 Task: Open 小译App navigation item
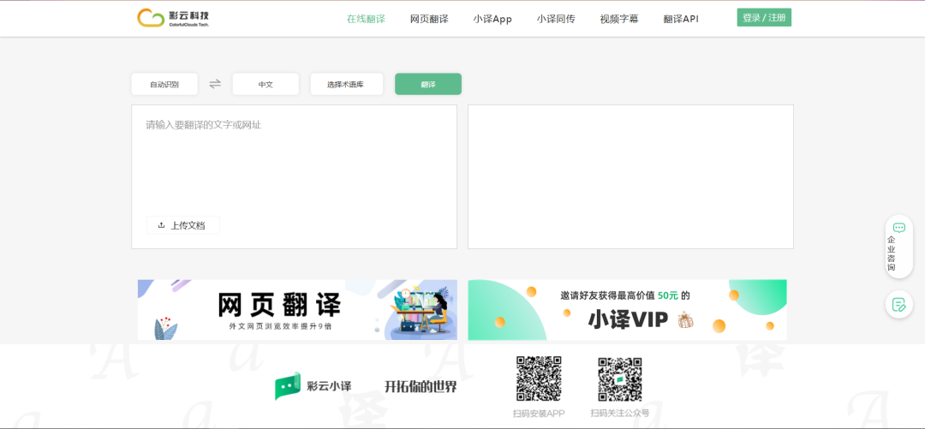492,19
